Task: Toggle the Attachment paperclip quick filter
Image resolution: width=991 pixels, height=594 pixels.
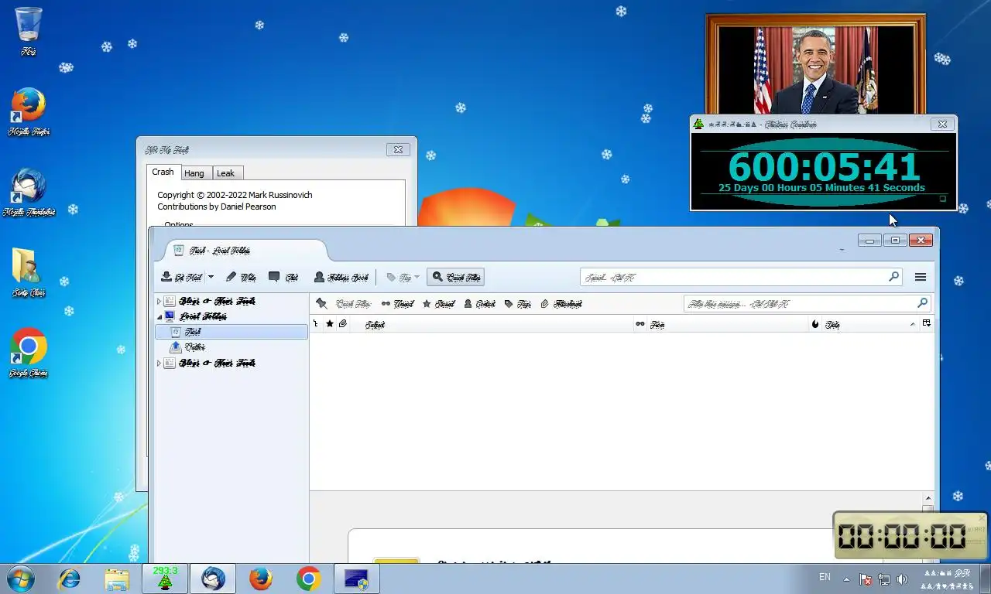Action: tap(561, 304)
